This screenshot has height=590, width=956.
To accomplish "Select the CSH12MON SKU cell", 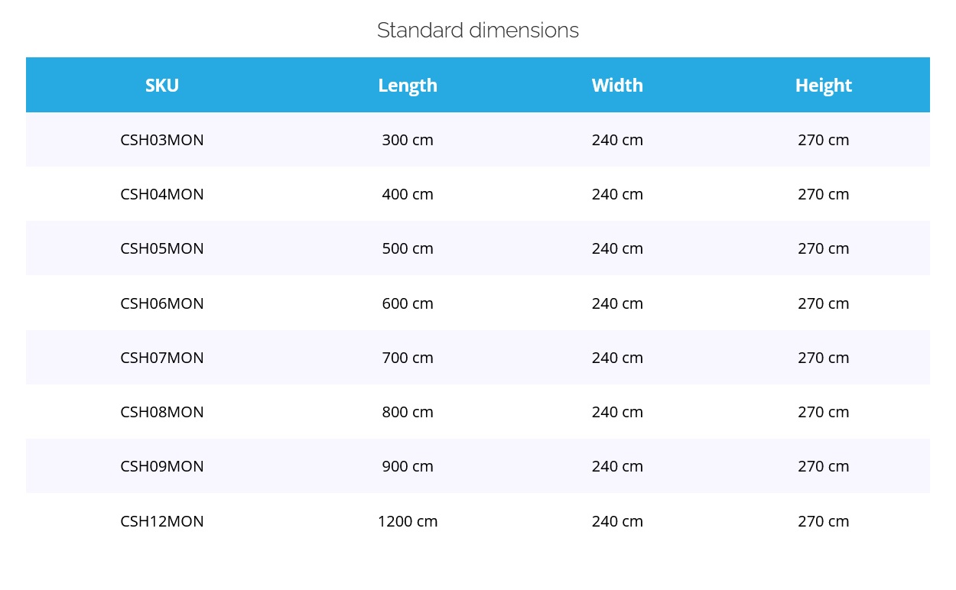I will 162,521.
